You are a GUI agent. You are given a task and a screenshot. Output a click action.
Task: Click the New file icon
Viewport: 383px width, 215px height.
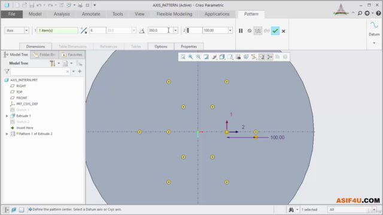point(17,5)
